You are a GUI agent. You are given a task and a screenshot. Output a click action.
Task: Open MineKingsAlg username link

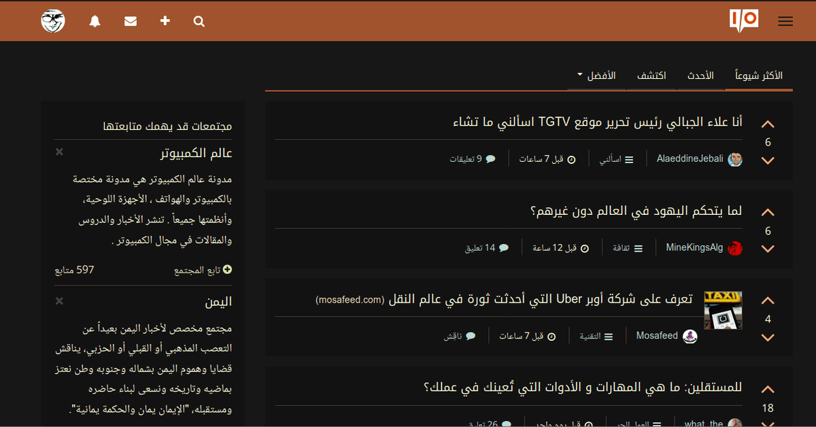point(694,247)
